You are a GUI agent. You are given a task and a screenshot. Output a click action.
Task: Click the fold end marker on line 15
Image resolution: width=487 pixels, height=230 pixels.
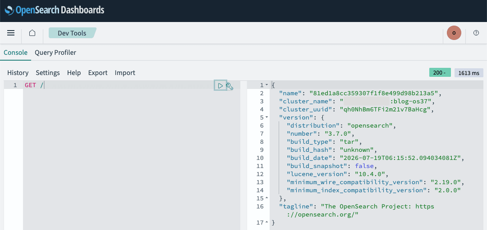[267, 198]
